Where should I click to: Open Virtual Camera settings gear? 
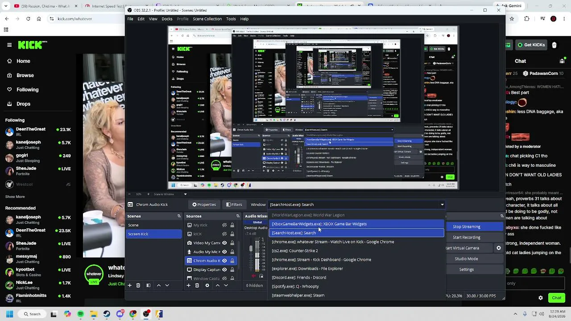[499, 248]
